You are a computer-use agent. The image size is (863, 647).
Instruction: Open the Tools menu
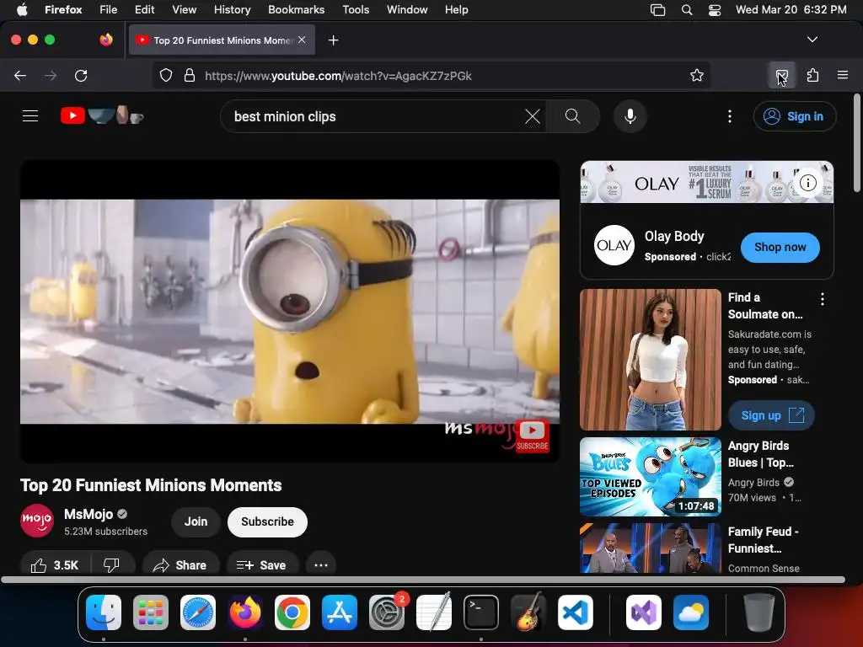[356, 10]
